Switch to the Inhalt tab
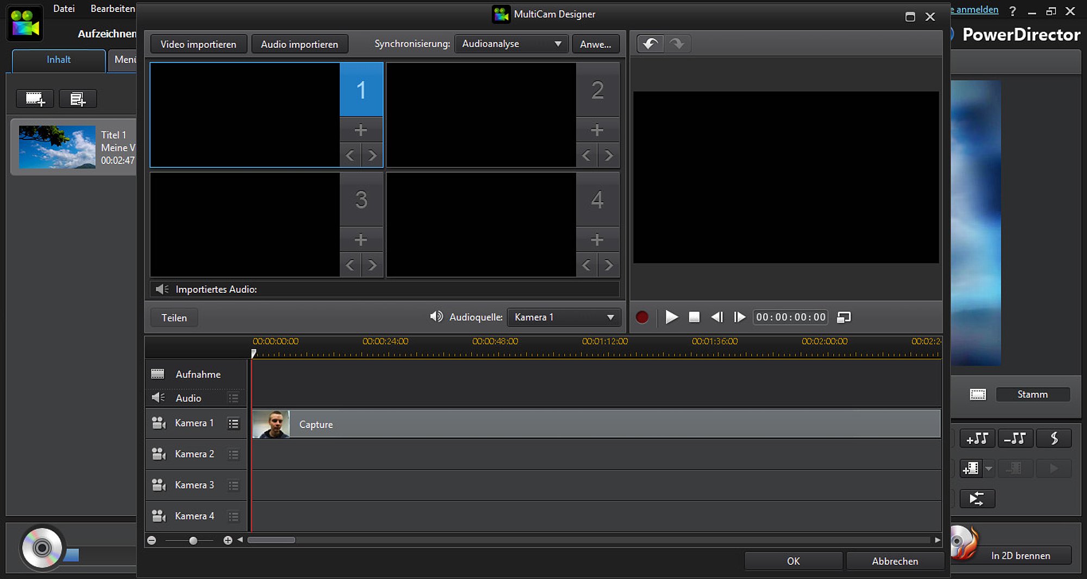Screen dimensions: 1087x579 (59, 60)
